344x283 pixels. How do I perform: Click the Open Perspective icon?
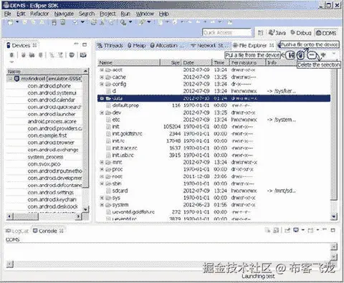tap(260, 33)
